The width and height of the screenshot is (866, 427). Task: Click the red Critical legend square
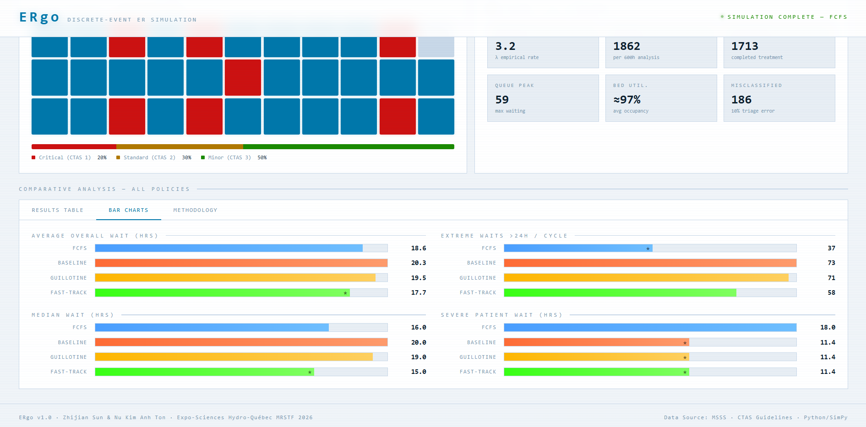[33, 157]
